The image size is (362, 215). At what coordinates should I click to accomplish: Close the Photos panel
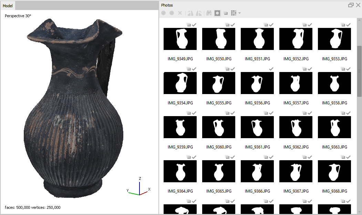point(358,5)
